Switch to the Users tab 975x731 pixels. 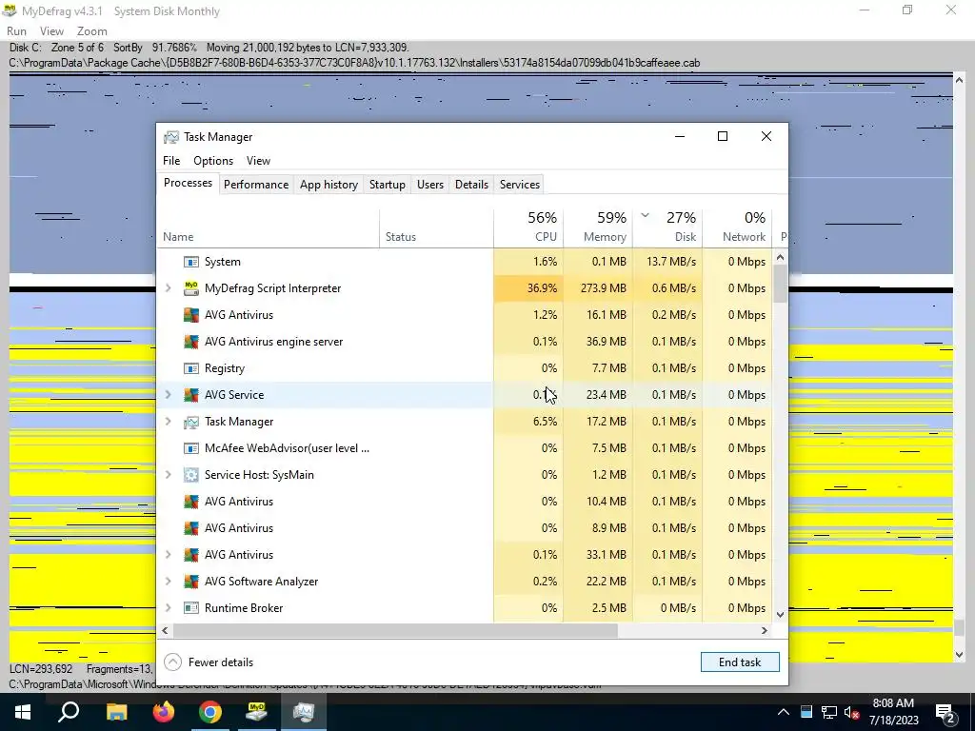pos(430,185)
